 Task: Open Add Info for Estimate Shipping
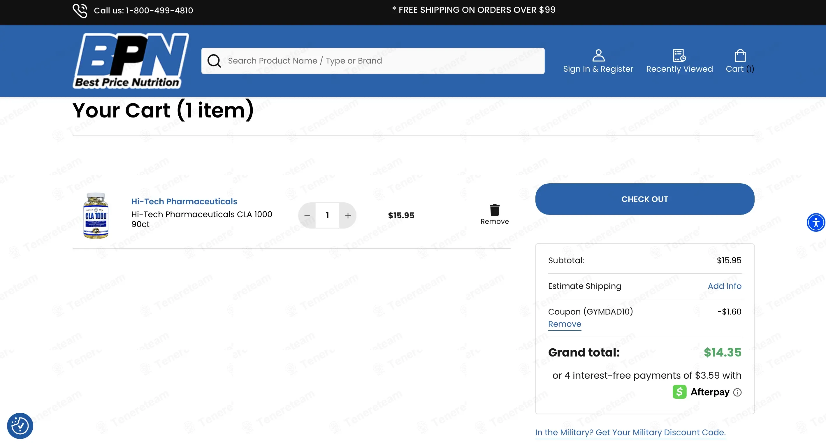[x=725, y=286]
